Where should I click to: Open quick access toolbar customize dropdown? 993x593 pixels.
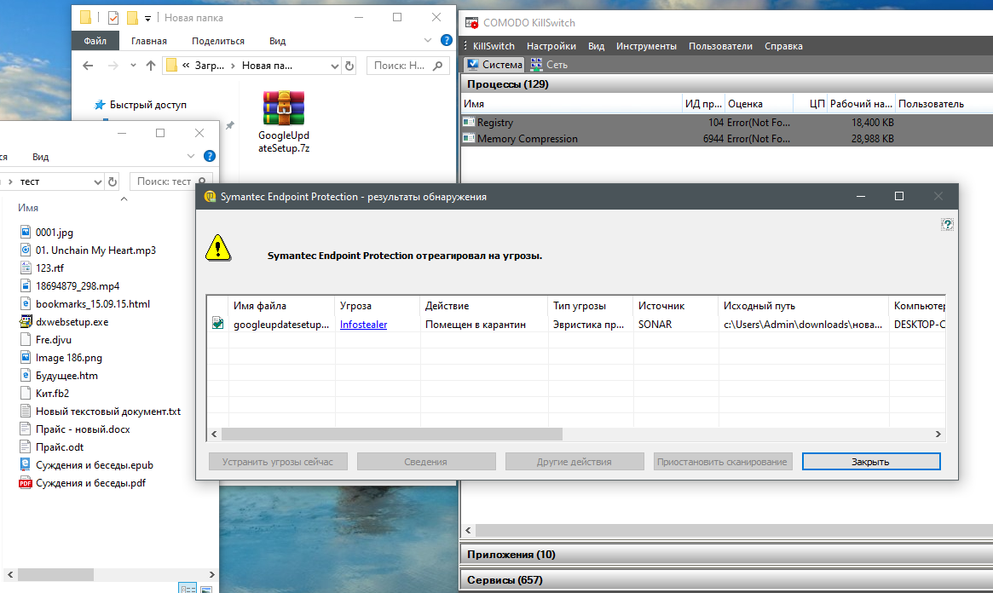click(x=147, y=19)
